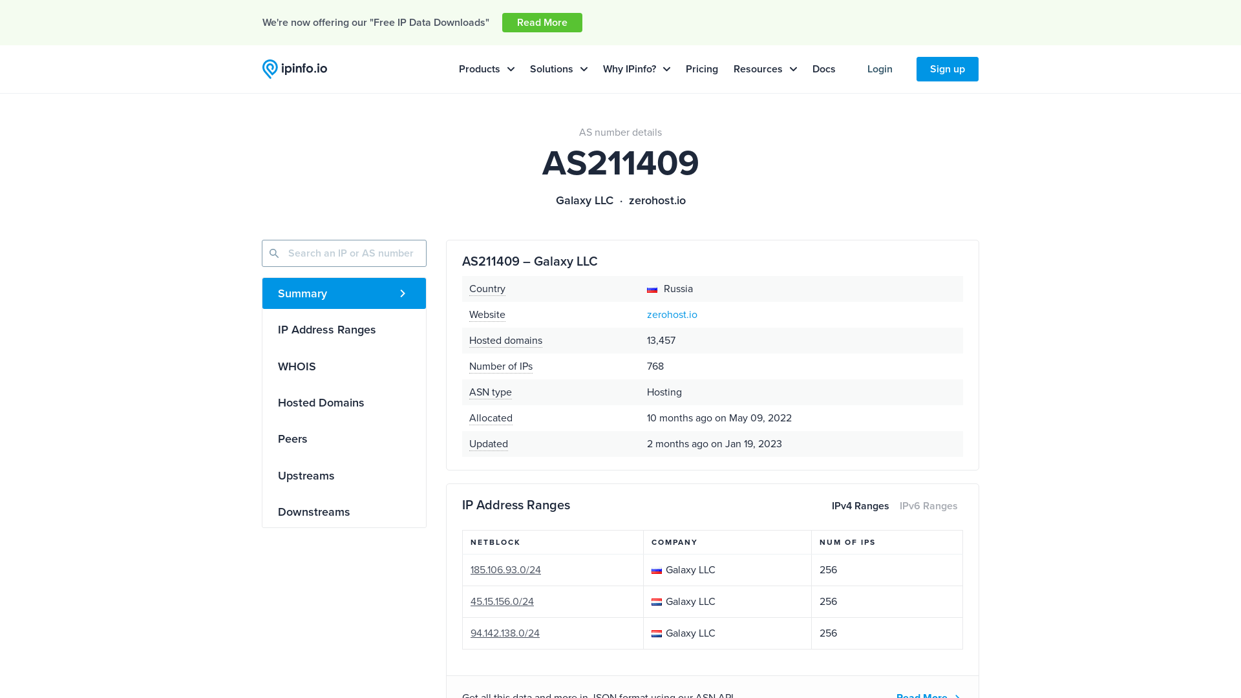Click the Website label
This screenshot has width=1241, height=698.
coord(487,315)
